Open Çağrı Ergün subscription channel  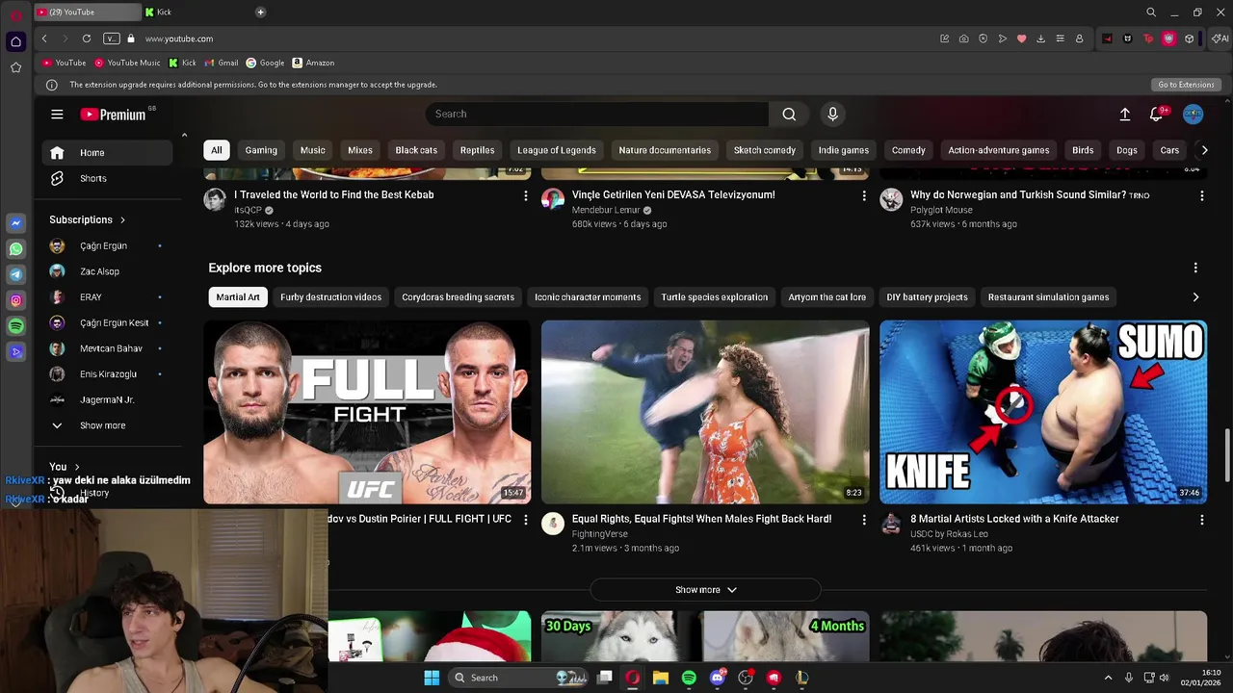point(103,246)
